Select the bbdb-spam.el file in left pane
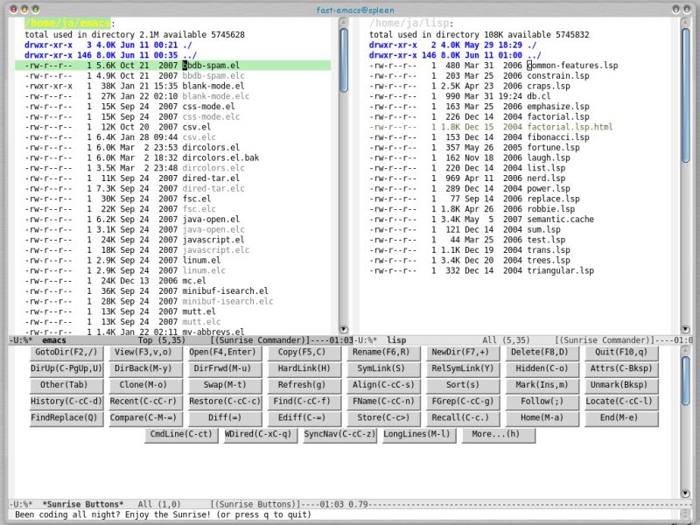 [x=211, y=66]
